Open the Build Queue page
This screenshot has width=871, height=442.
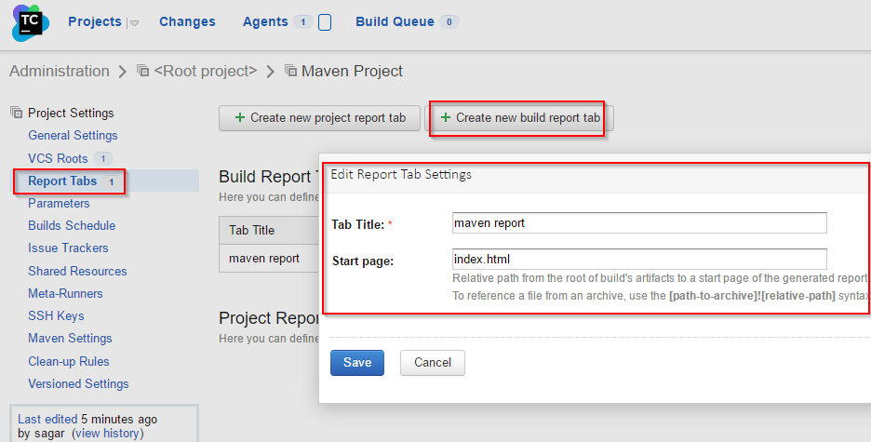click(395, 21)
